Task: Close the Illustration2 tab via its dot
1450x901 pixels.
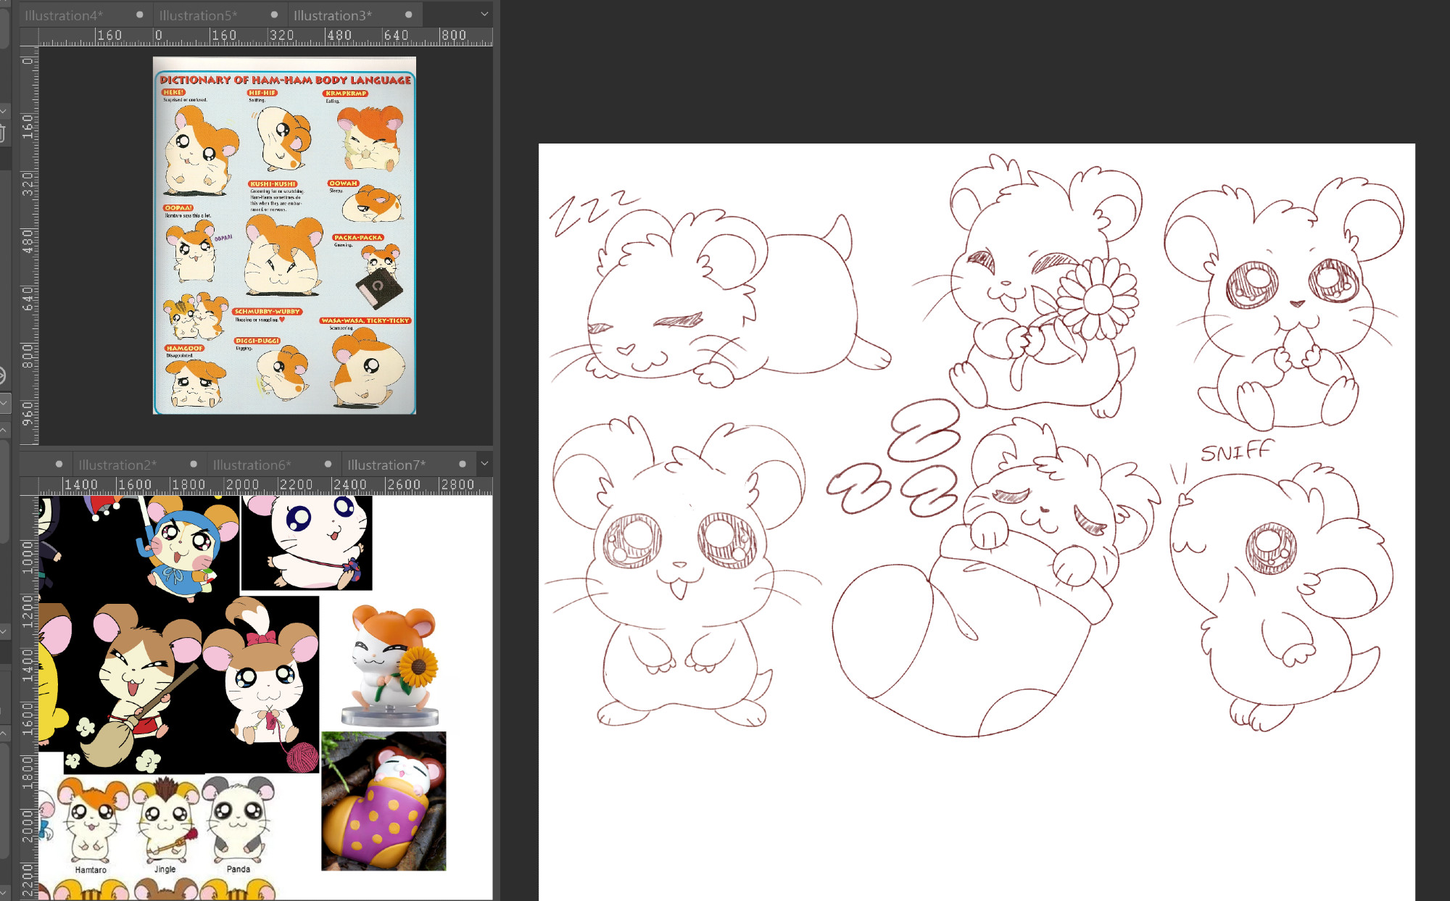Action: 194,464
